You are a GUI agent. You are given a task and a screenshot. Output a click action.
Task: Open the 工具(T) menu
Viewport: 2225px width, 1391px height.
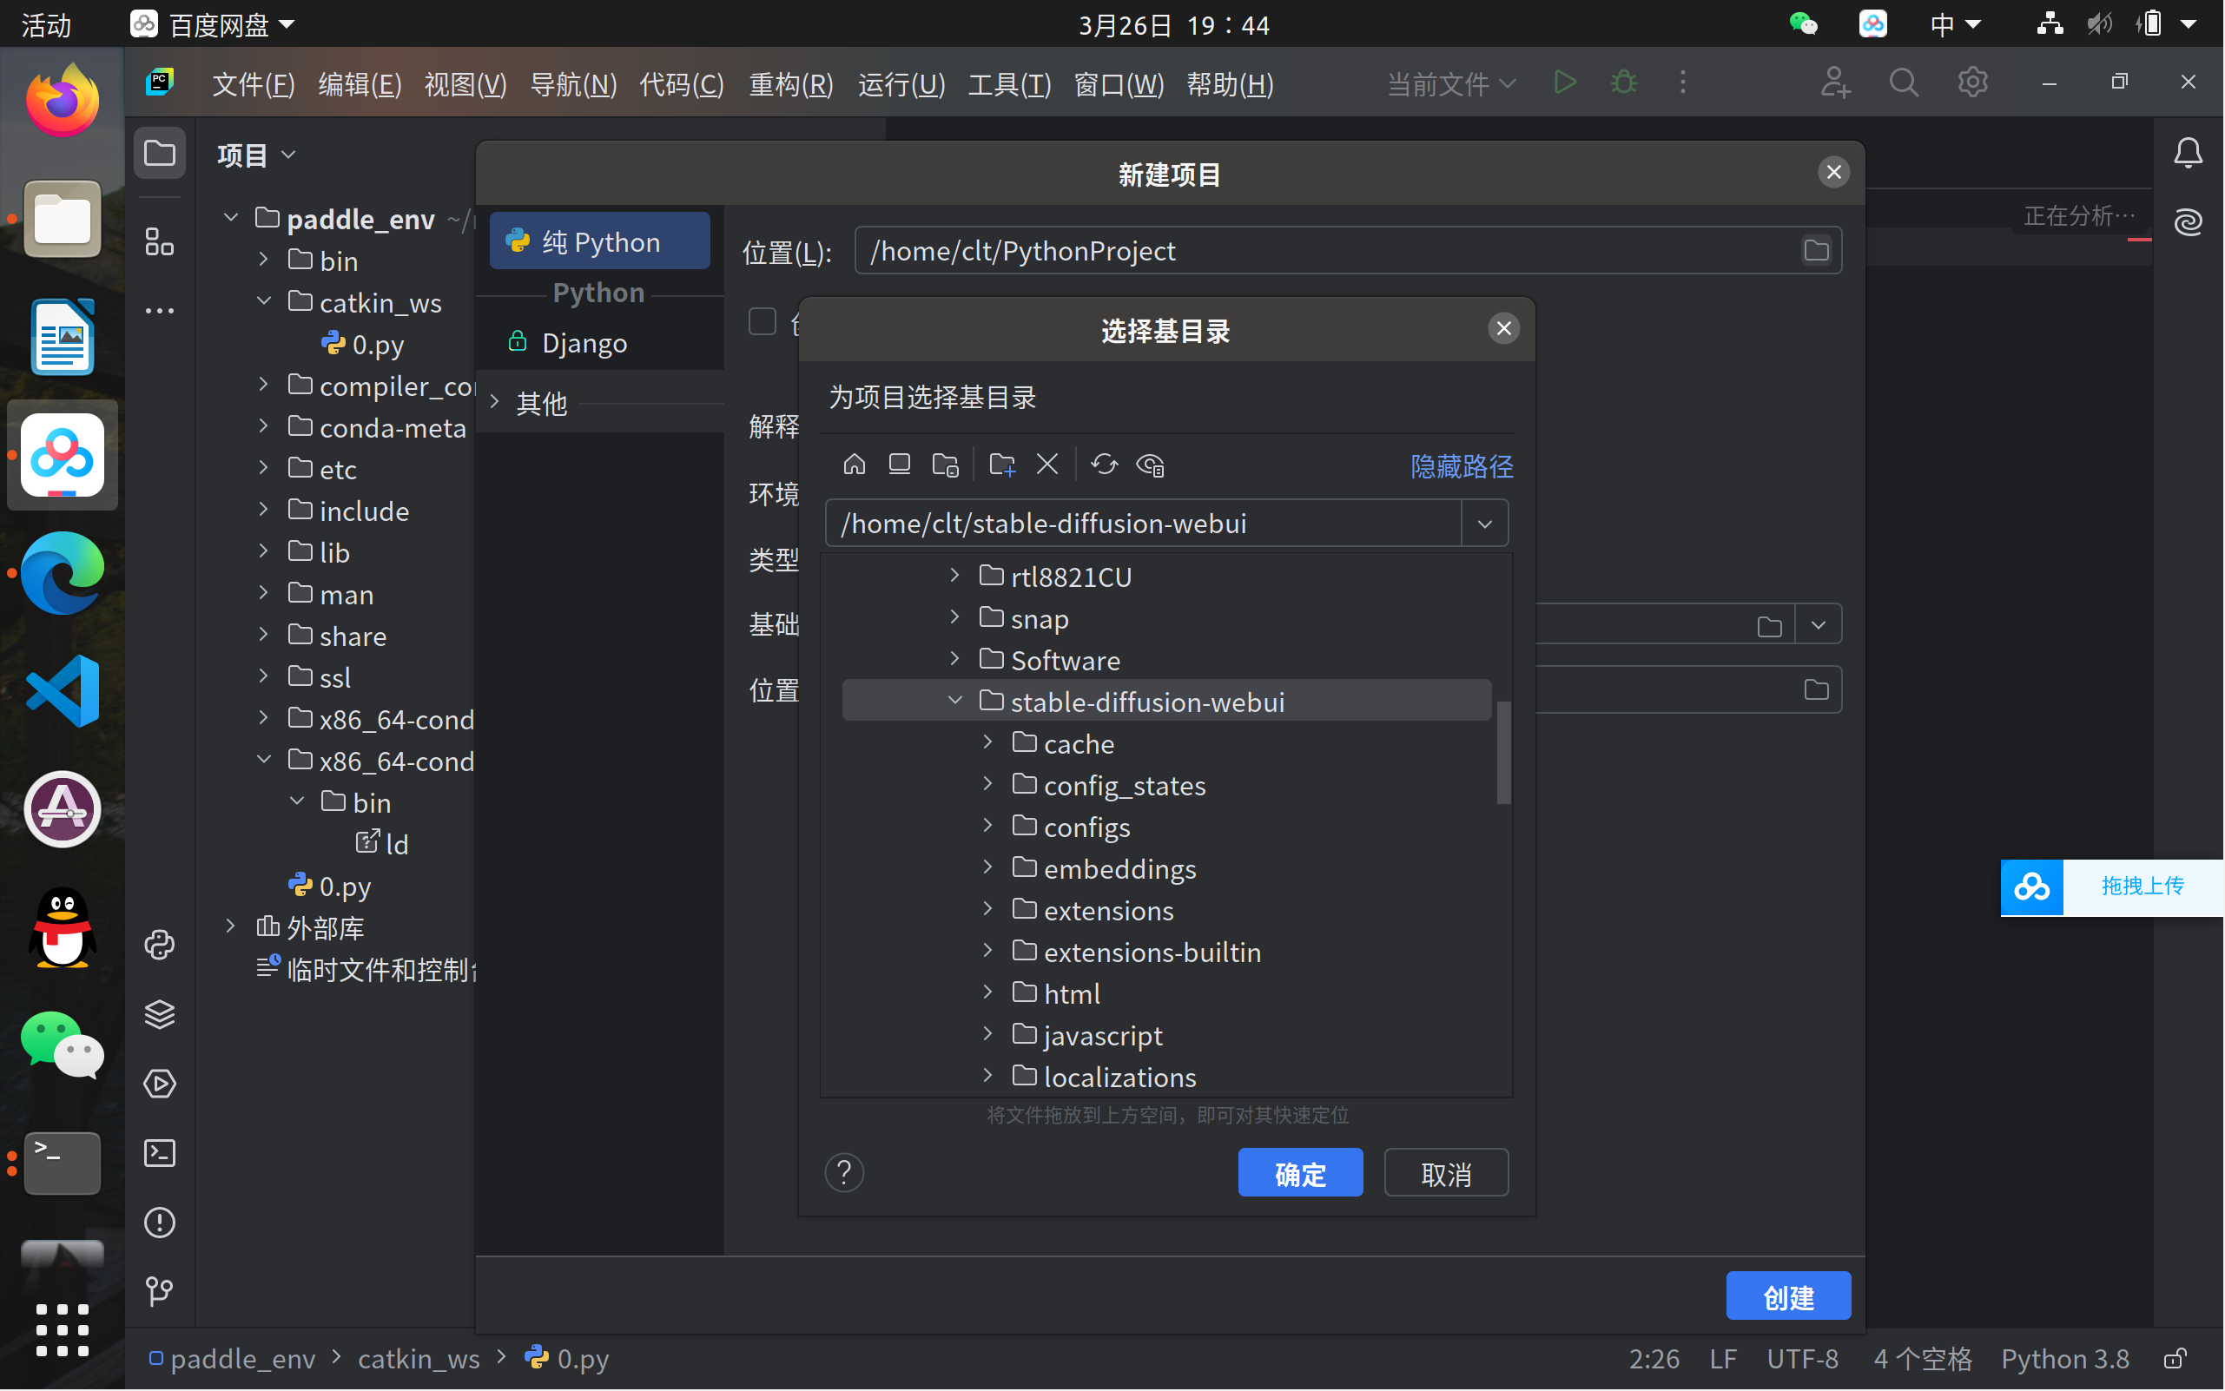click(1008, 84)
